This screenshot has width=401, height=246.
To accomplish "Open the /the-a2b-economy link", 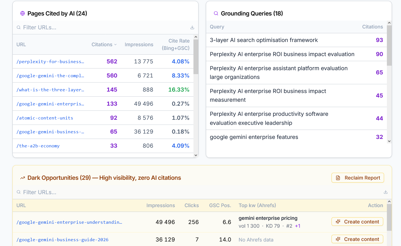I will point(38,146).
